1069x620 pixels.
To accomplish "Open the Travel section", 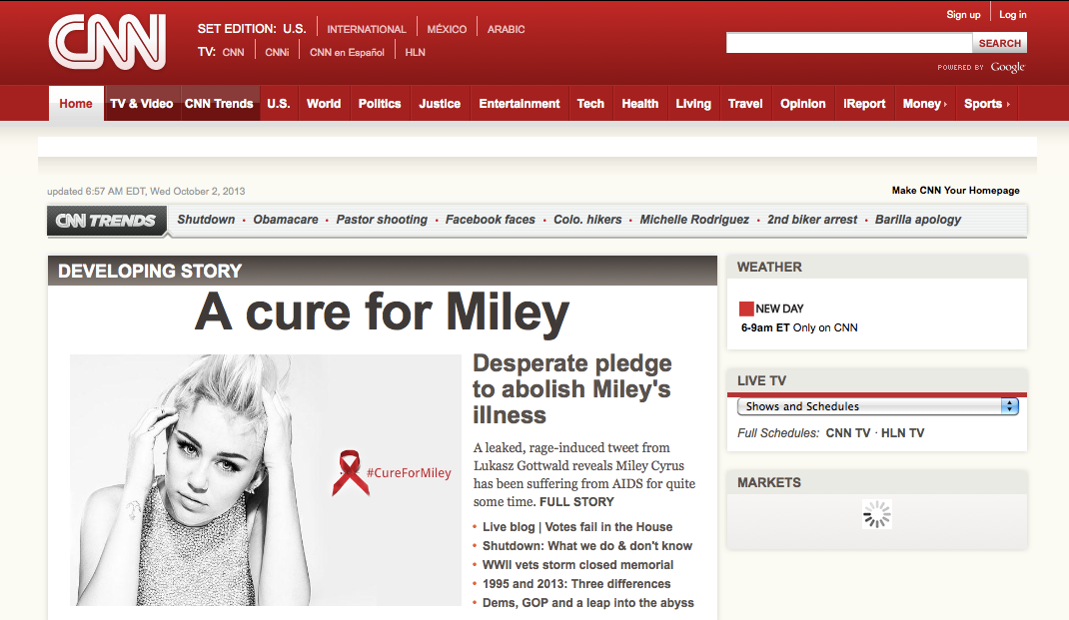I will [x=745, y=104].
